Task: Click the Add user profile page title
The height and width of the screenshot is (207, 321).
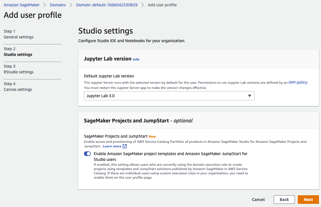Action: coord(33,15)
